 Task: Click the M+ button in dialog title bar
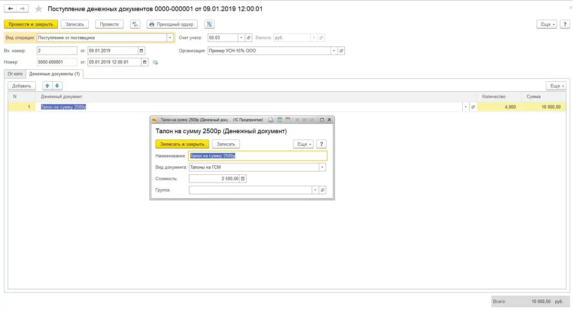(x=304, y=120)
